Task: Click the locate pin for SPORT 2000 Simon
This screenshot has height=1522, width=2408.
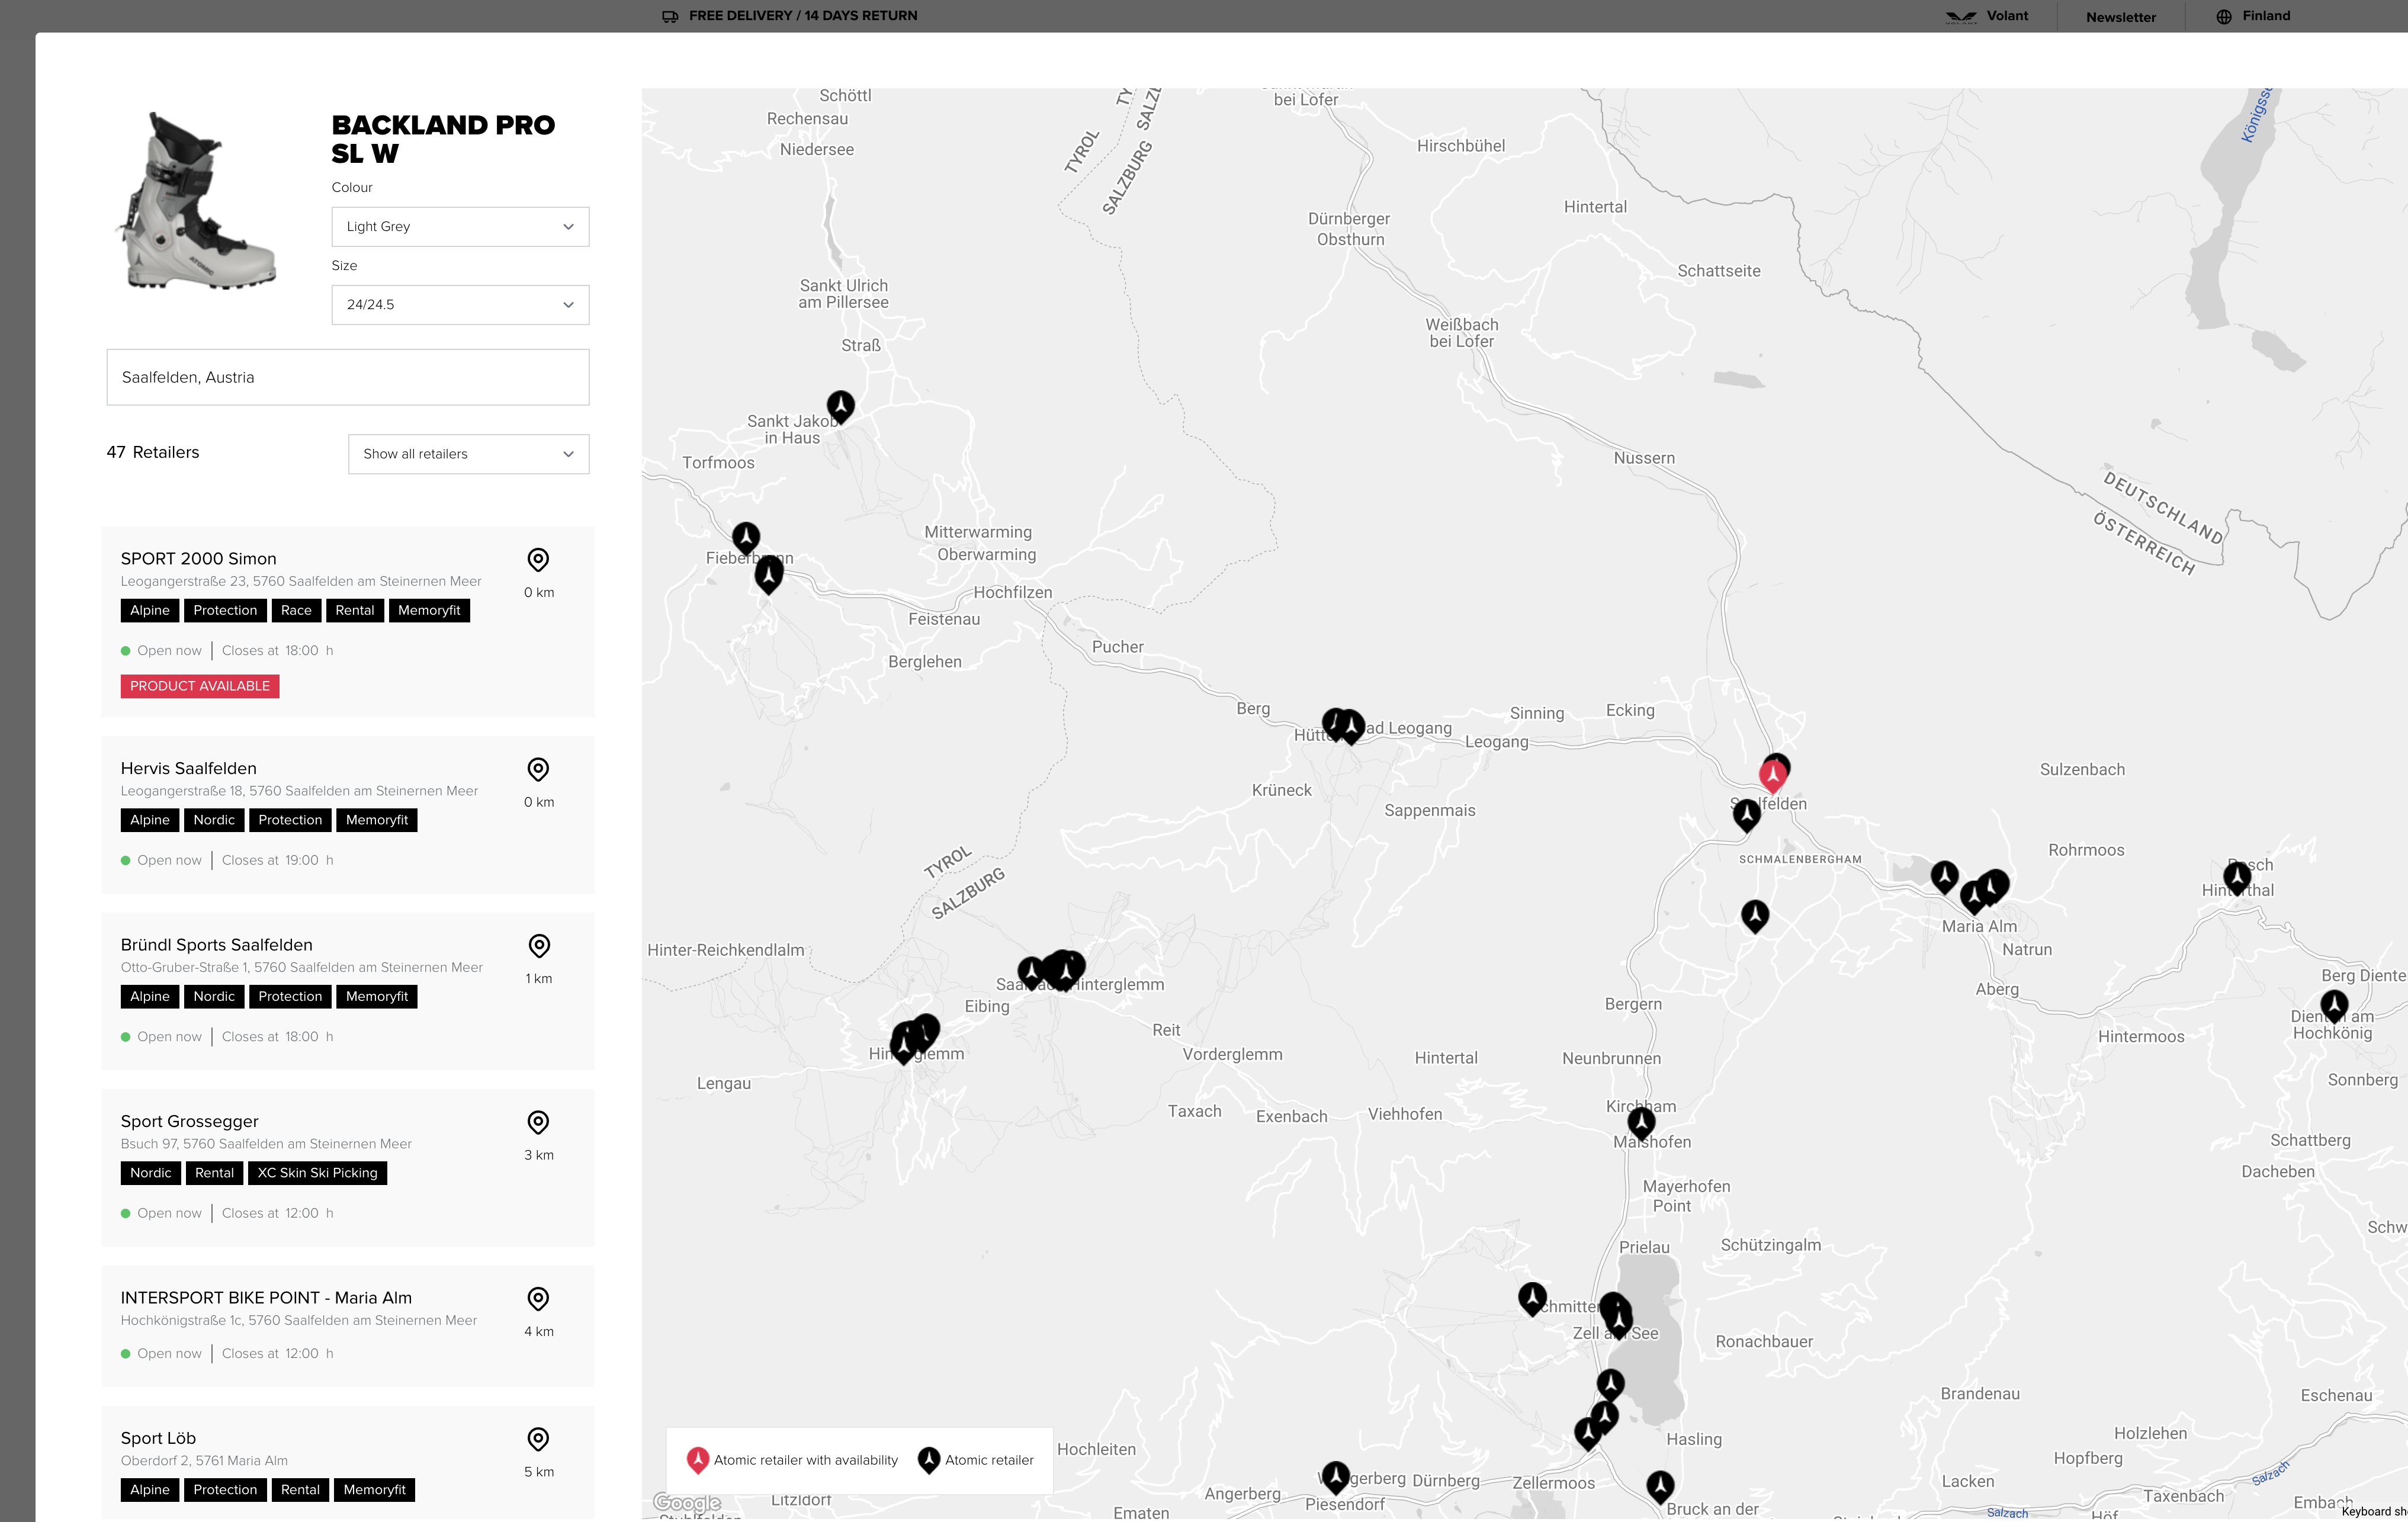Action: pos(538,560)
